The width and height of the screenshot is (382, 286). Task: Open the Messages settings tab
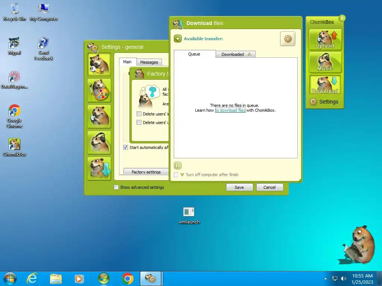click(x=149, y=62)
